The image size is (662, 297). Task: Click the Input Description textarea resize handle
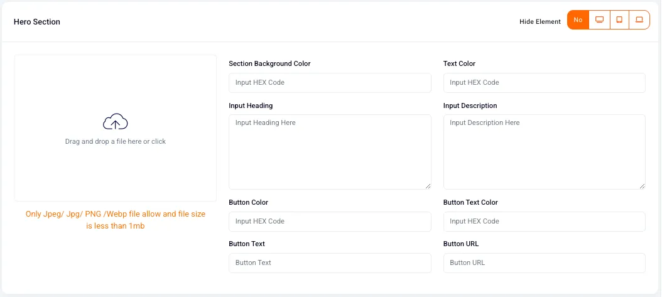(642, 186)
